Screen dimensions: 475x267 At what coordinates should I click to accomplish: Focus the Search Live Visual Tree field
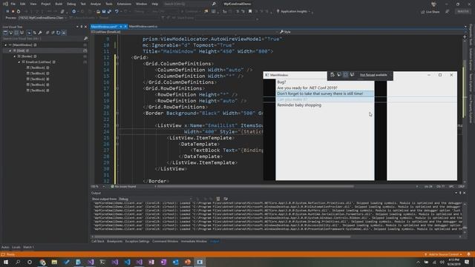(x=42, y=39)
